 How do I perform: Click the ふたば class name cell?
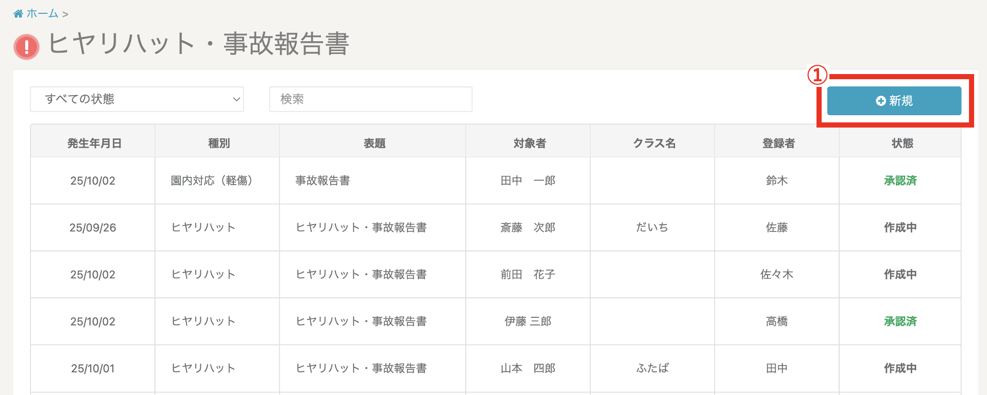tap(652, 368)
